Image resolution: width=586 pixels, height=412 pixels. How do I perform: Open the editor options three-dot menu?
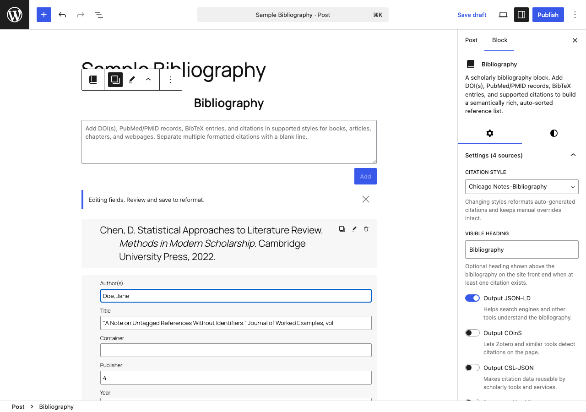[x=575, y=15]
